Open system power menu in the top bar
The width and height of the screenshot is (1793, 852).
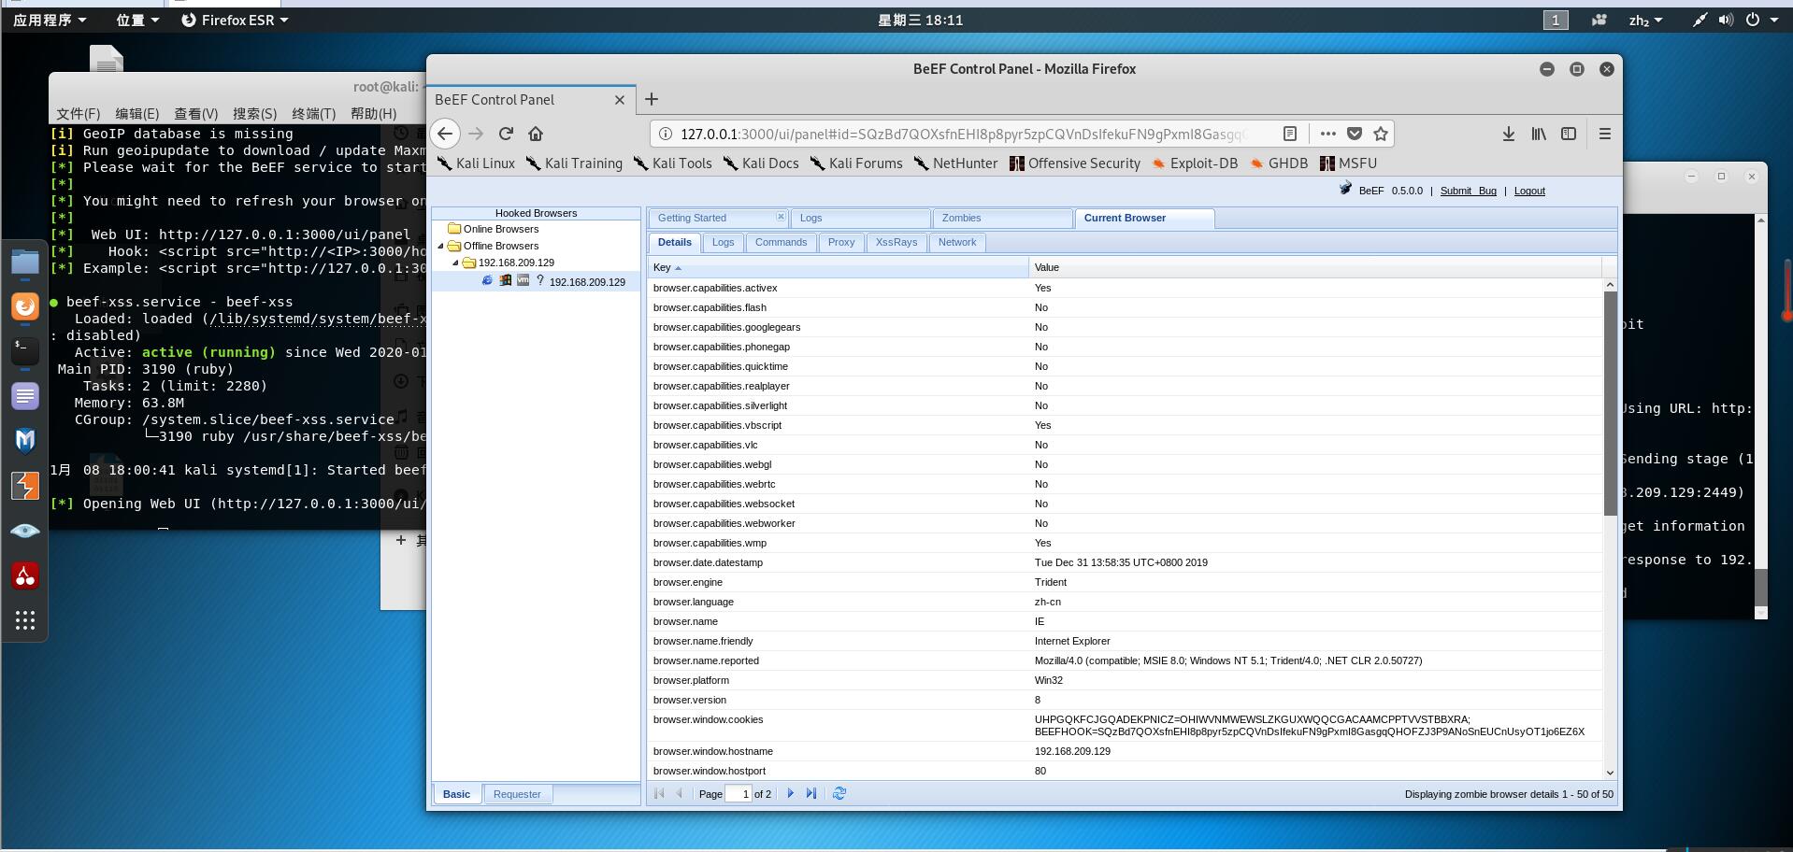click(x=1761, y=20)
